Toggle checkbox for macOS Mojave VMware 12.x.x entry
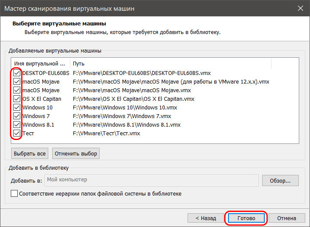This screenshot has width=310, height=227. (x=17, y=81)
